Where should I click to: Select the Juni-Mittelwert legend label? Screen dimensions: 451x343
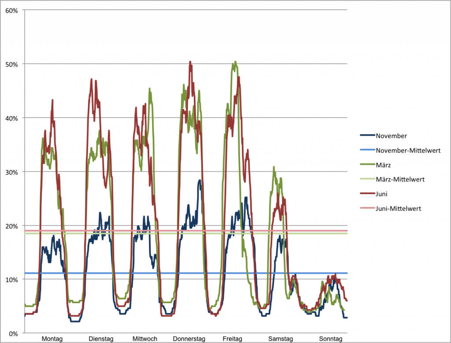[398, 209]
